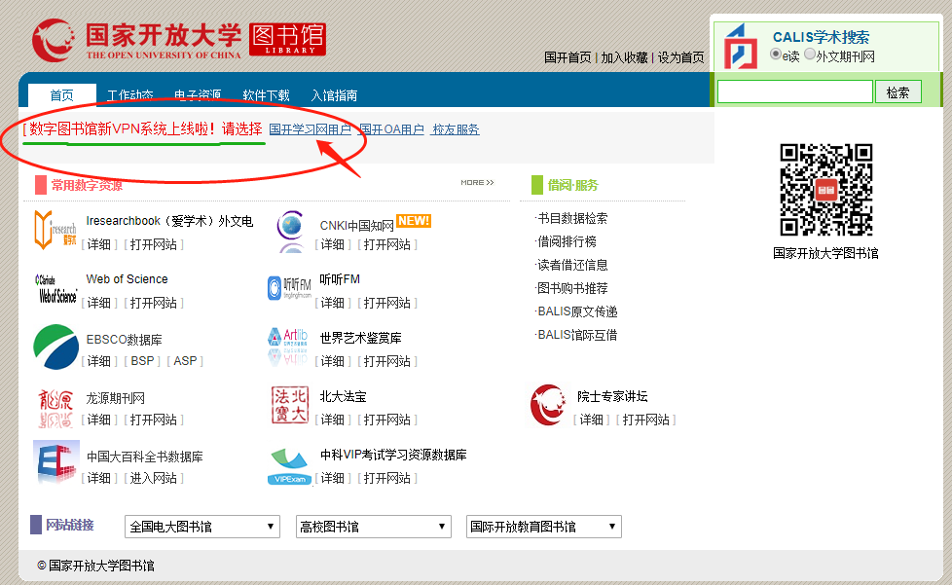This screenshot has height=585, width=952.
Task: Open the BALIS原文传递 link
Action: (577, 311)
